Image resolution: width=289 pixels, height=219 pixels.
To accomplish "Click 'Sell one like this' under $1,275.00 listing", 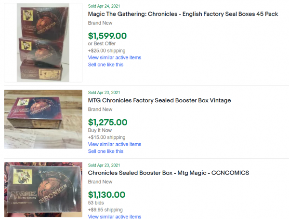I will (x=105, y=151).
